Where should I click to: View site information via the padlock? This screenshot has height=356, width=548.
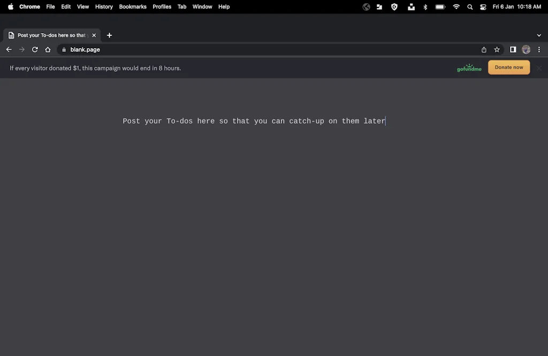[x=64, y=49]
